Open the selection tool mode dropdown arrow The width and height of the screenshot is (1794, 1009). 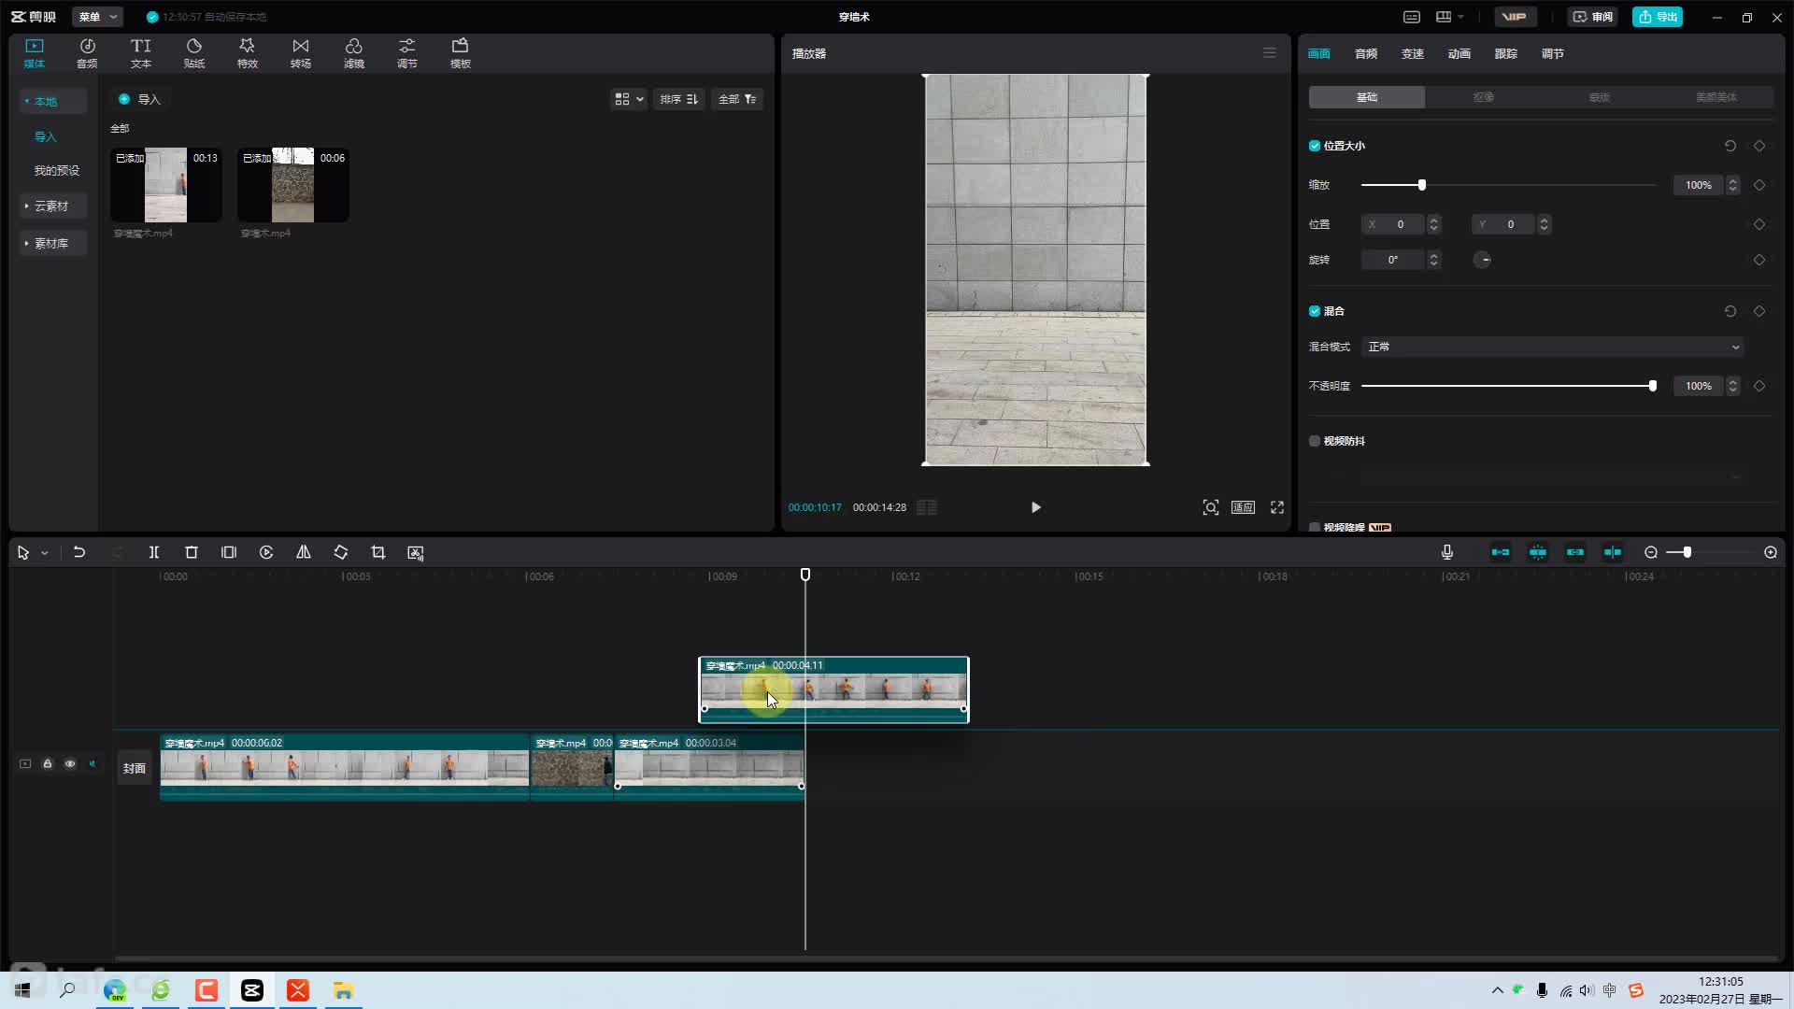coord(44,553)
